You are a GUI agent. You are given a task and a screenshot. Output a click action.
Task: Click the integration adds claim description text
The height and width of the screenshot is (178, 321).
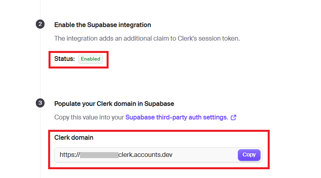coord(147,39)
